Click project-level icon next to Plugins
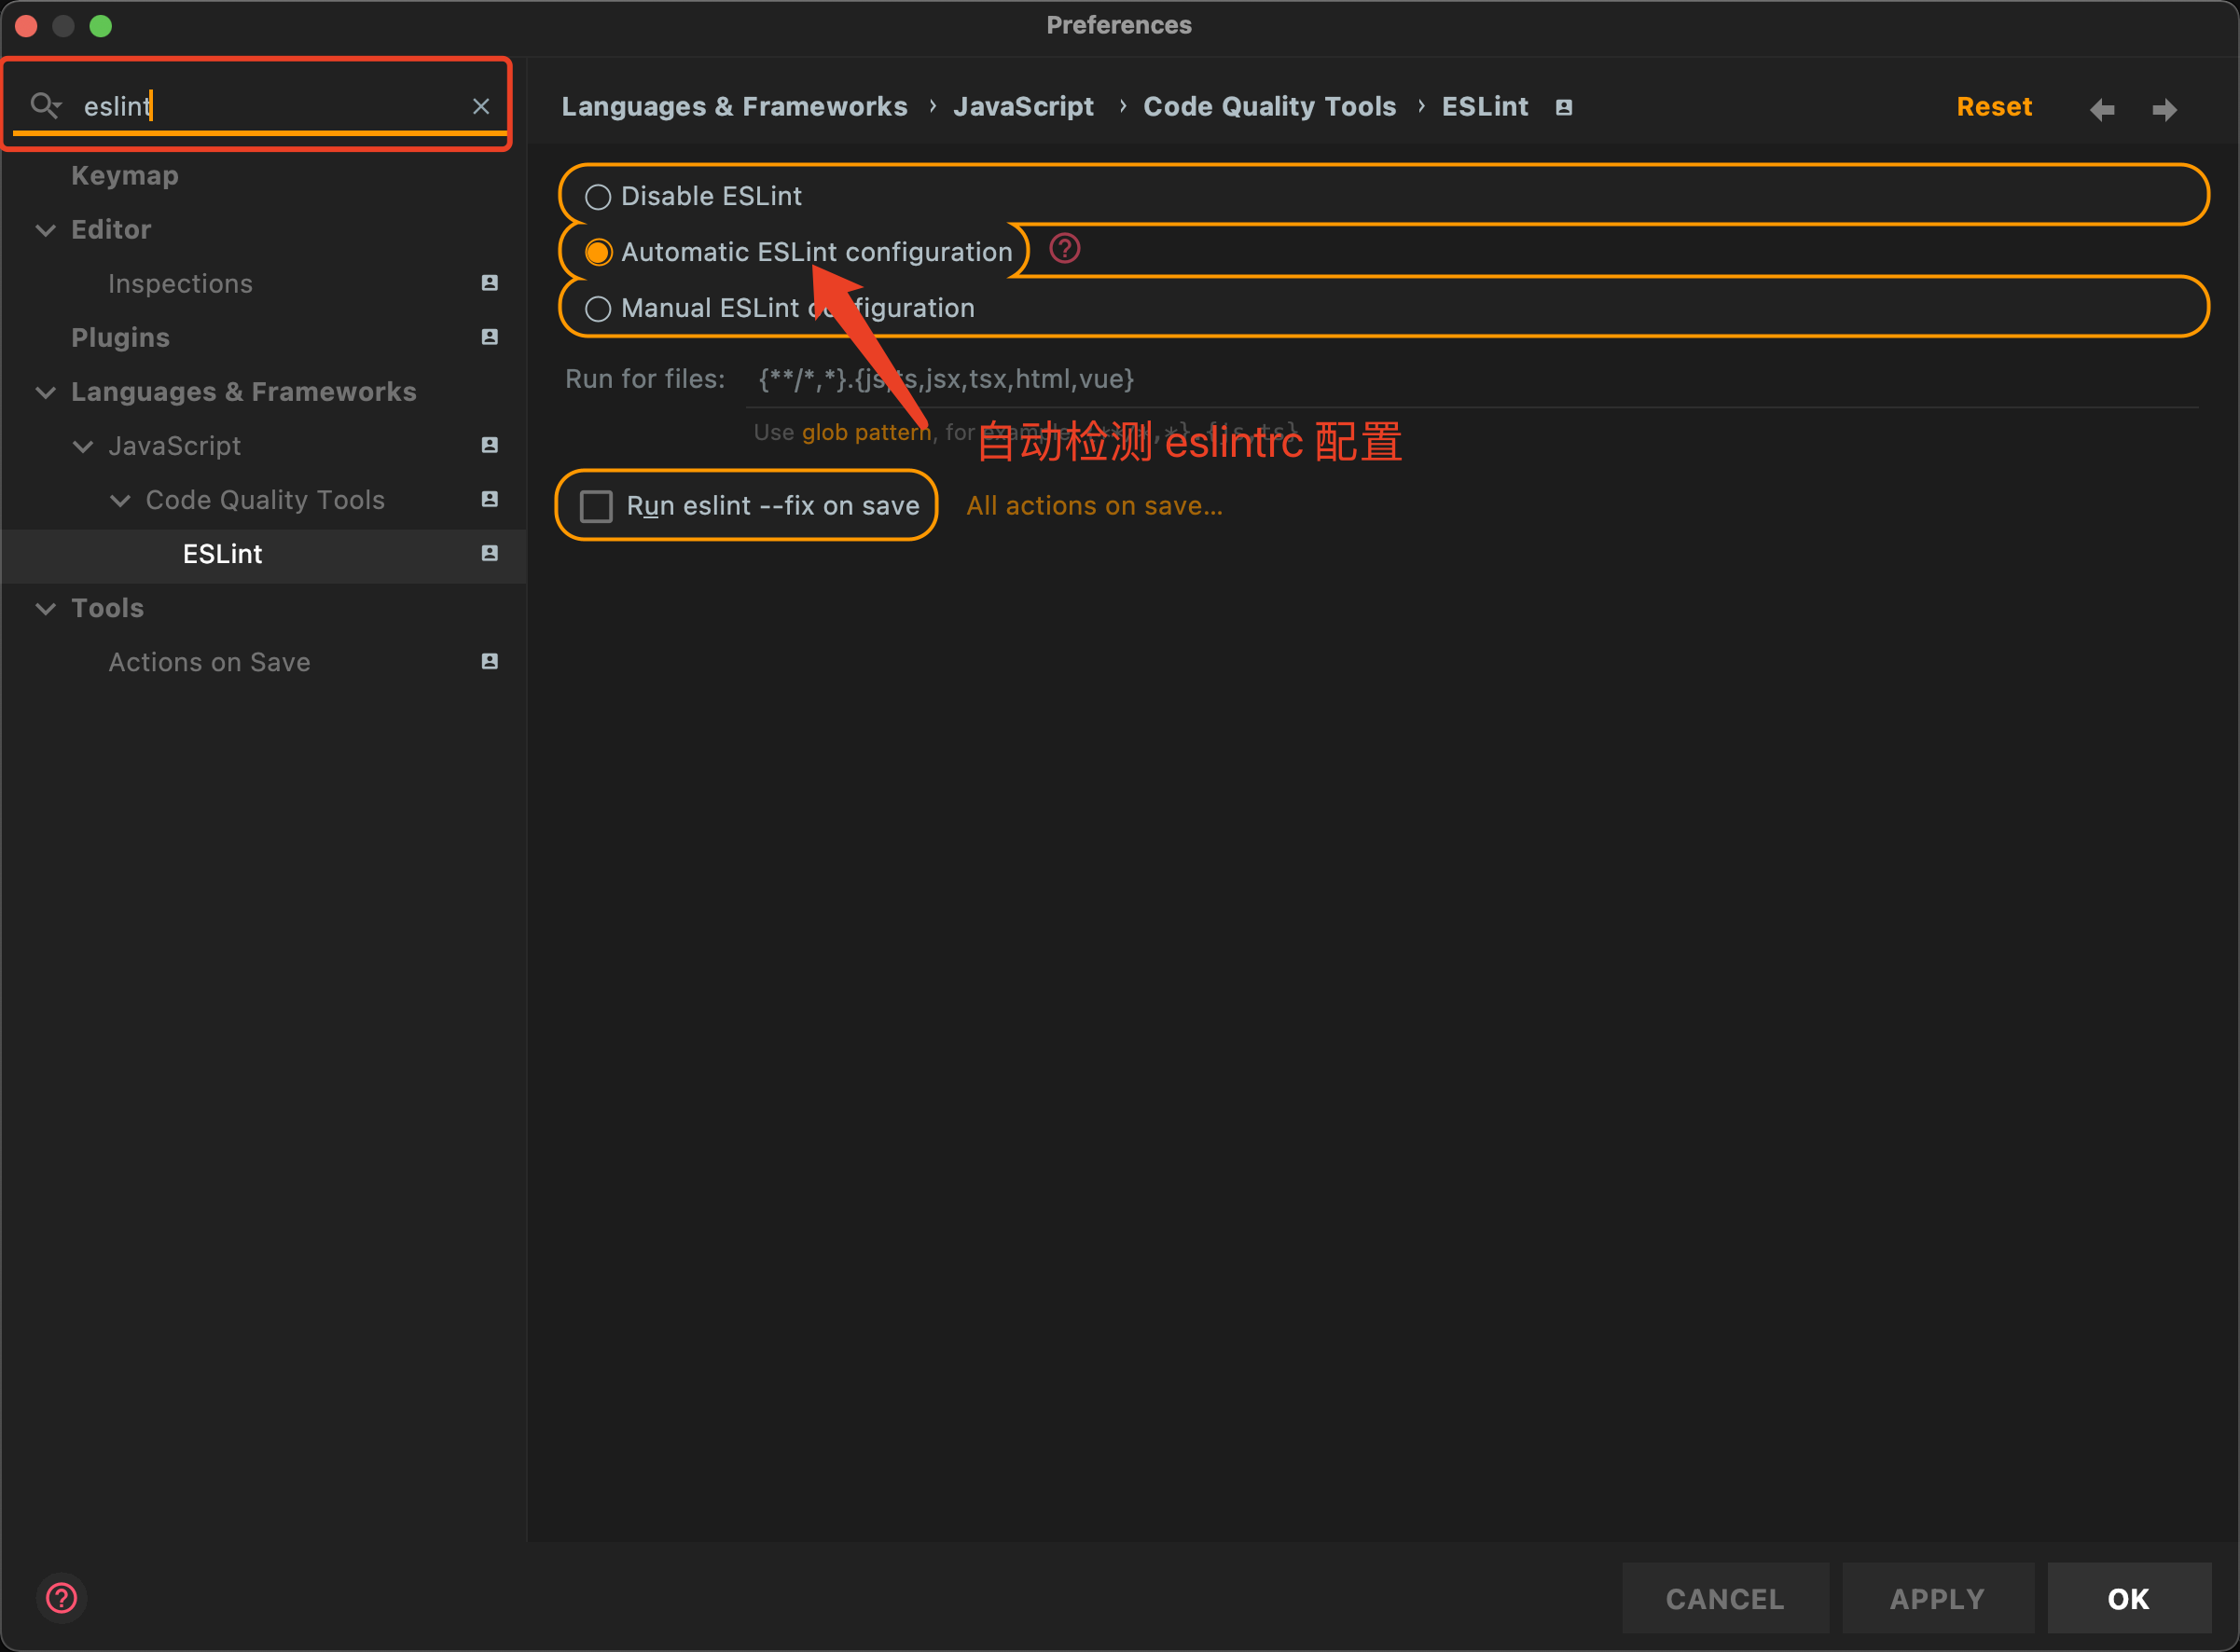Image resolution: width=2240 pixels, height=1652 pixels. coord(490,337)
